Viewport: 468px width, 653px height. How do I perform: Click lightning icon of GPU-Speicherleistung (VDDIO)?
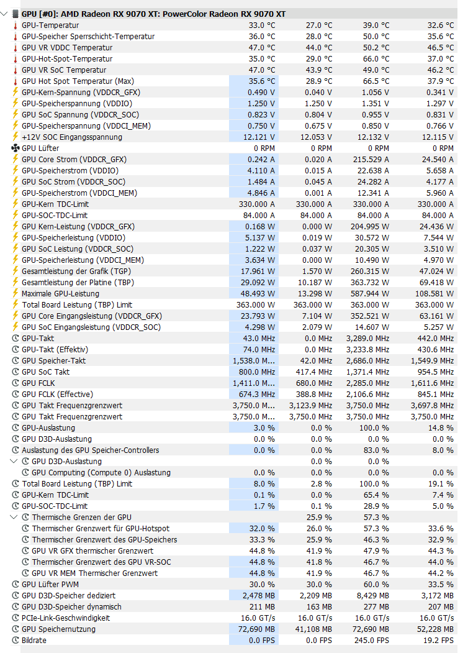(x=16, y=237)
